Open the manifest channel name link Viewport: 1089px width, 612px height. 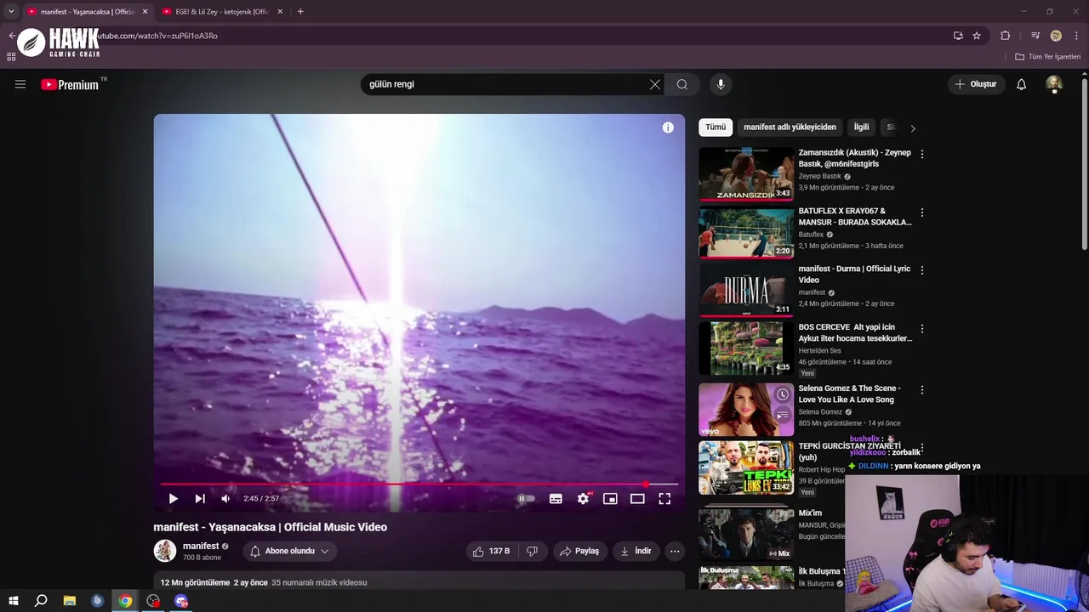point(201,546)
